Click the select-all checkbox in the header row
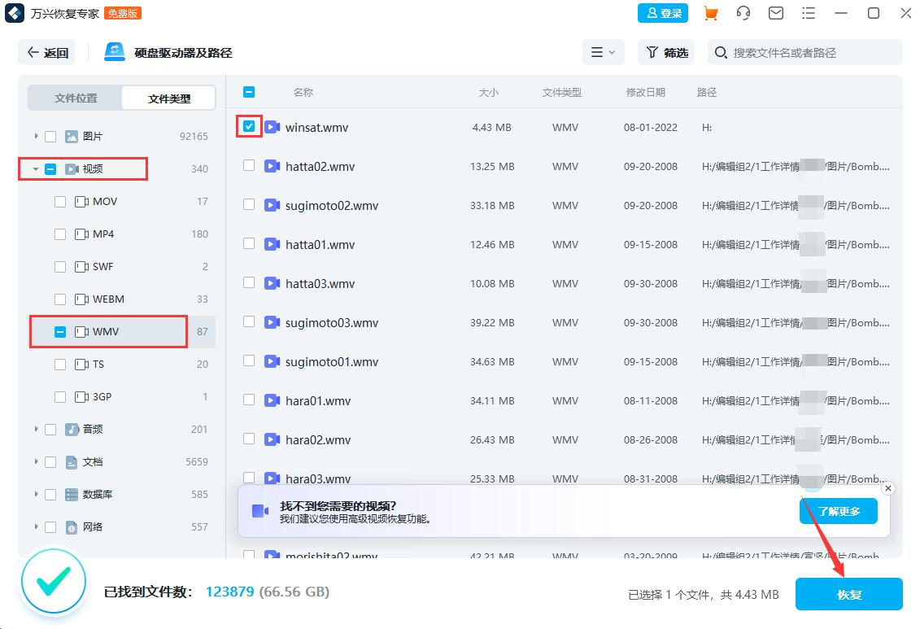This screenshot has height=629, width=920. coord(249,92)
